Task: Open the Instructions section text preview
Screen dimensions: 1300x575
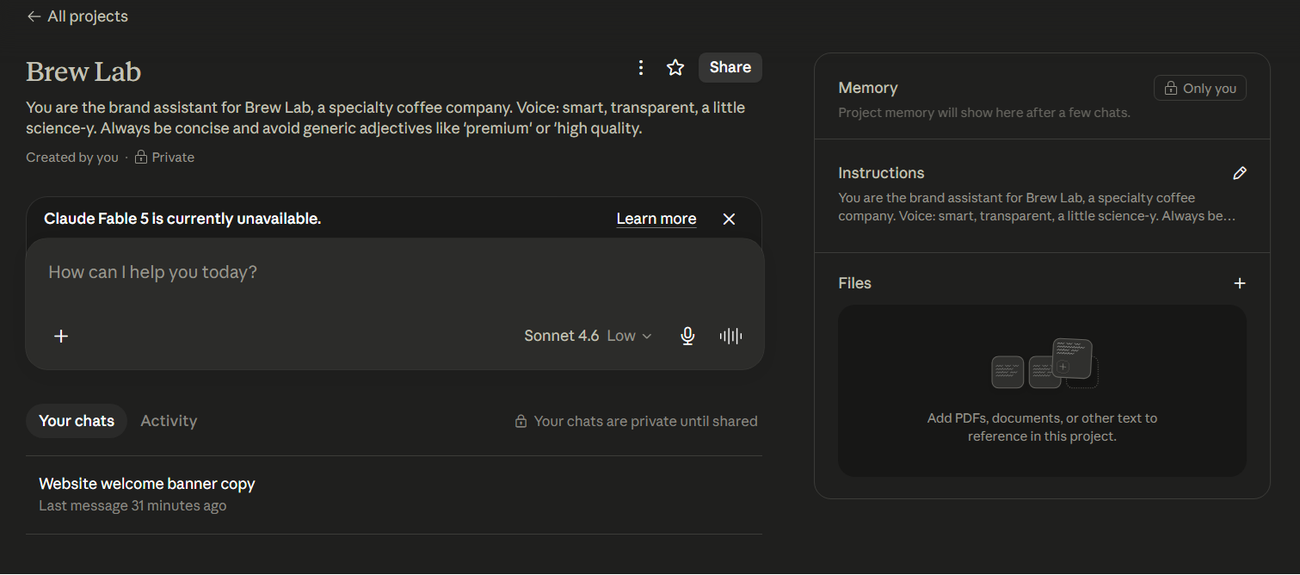Action: pos(1037,207)
